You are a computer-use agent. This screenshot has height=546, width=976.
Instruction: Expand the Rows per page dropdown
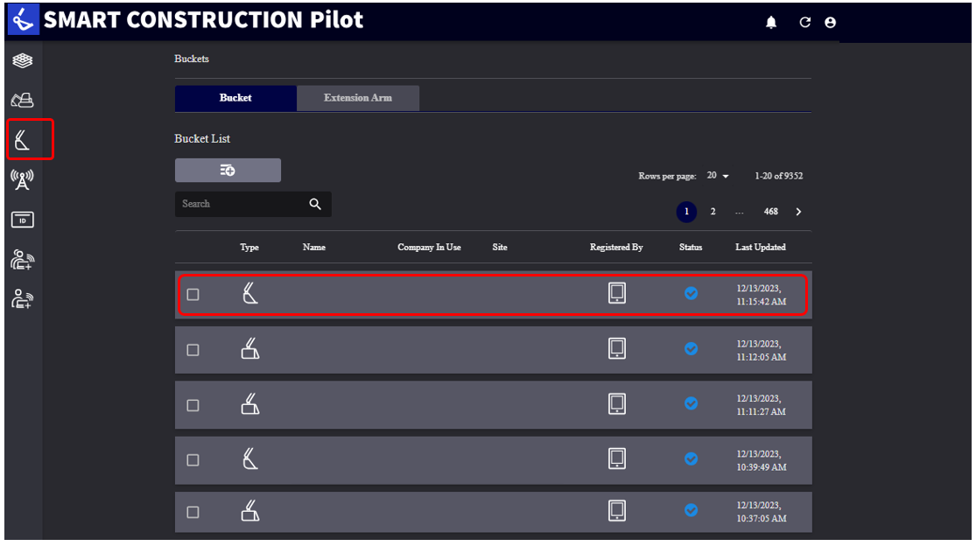[x=718, y=176]
